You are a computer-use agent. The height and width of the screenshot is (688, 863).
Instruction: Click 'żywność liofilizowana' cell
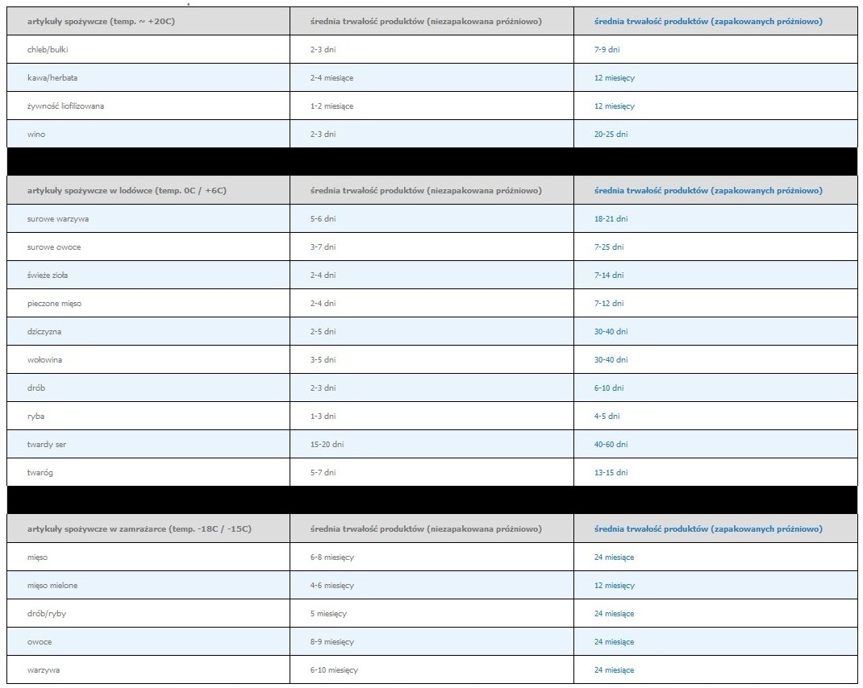[148, 106]
